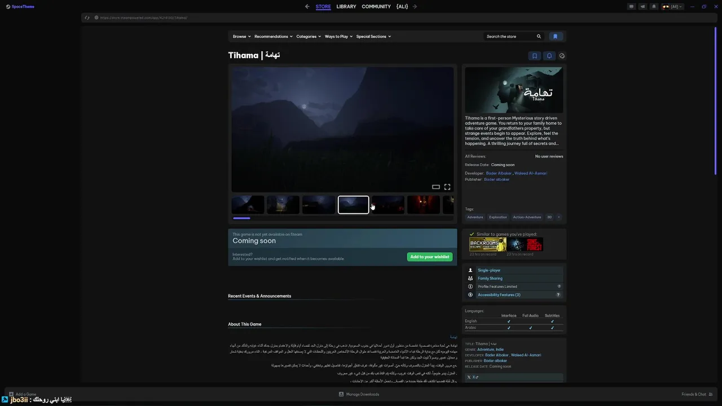Image resolution: width=722 pixels, height=406 pixels.
Task: Open the Adventure genre link
Action: click(486, 350)
